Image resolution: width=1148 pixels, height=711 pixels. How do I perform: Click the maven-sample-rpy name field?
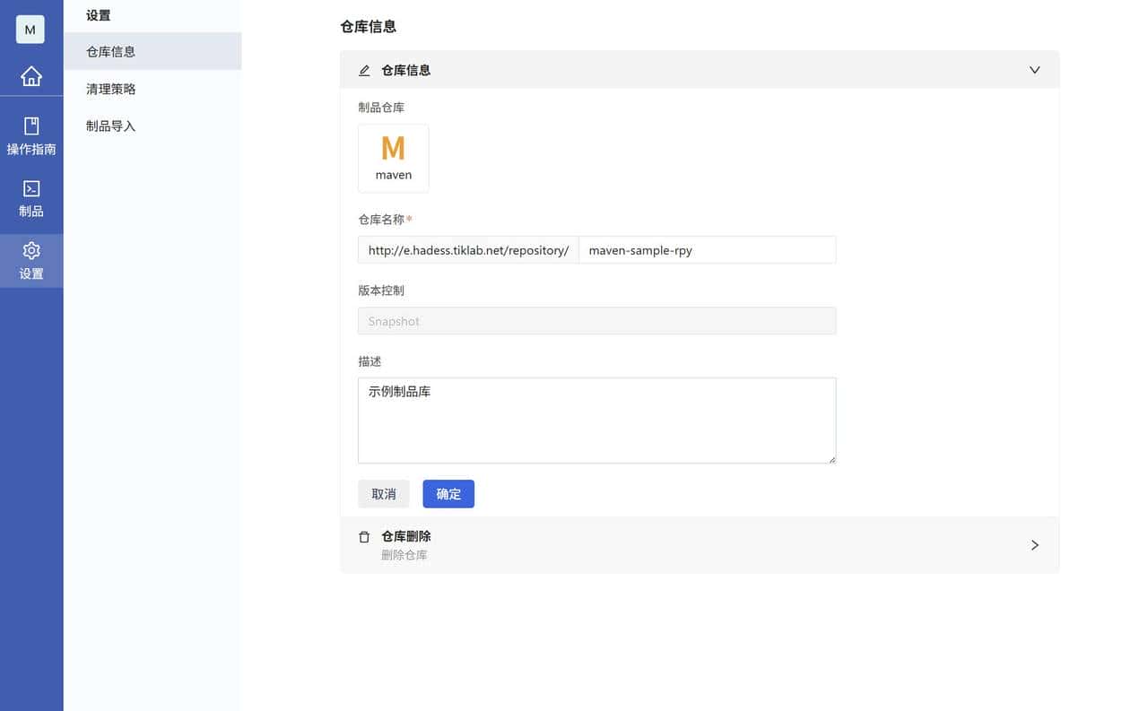pyautogui.click(x=708, y=250)
